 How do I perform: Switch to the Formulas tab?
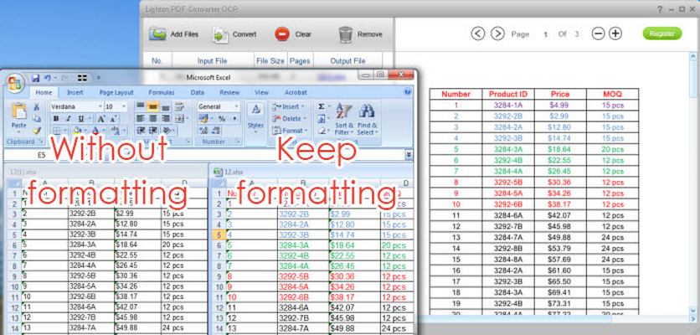pyautogui.click(x=162, y=92)
